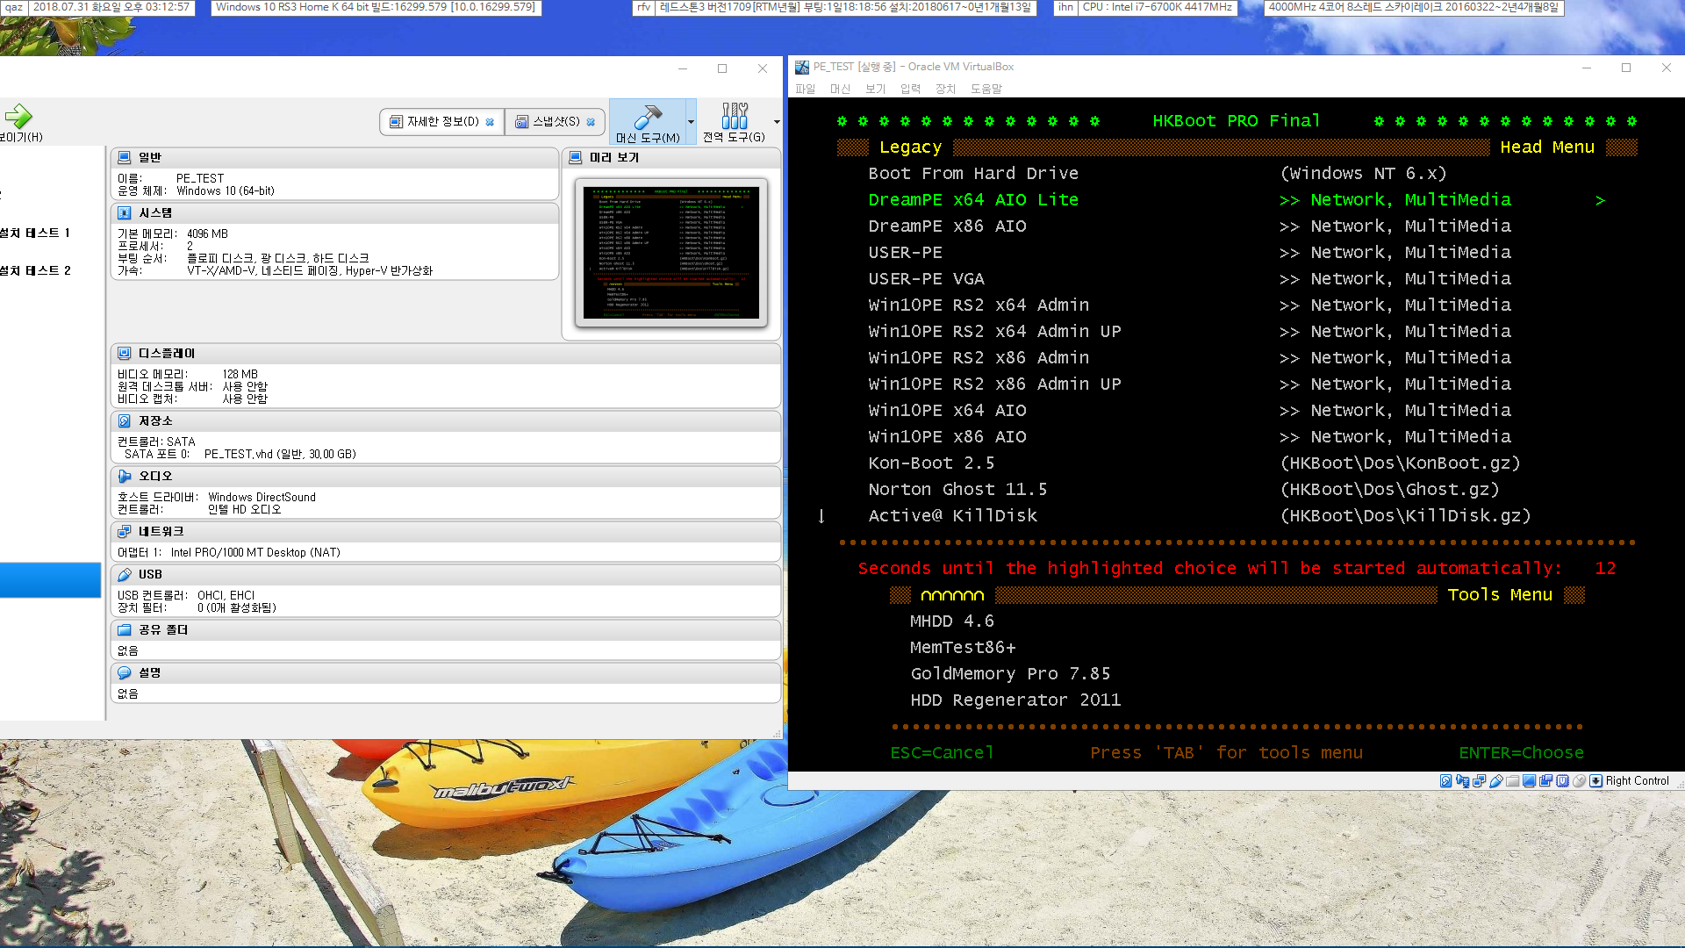This screenshot has width=1685, height=948.
Task: Click the hard disk activity status icon
Action: coord(1445,780)
